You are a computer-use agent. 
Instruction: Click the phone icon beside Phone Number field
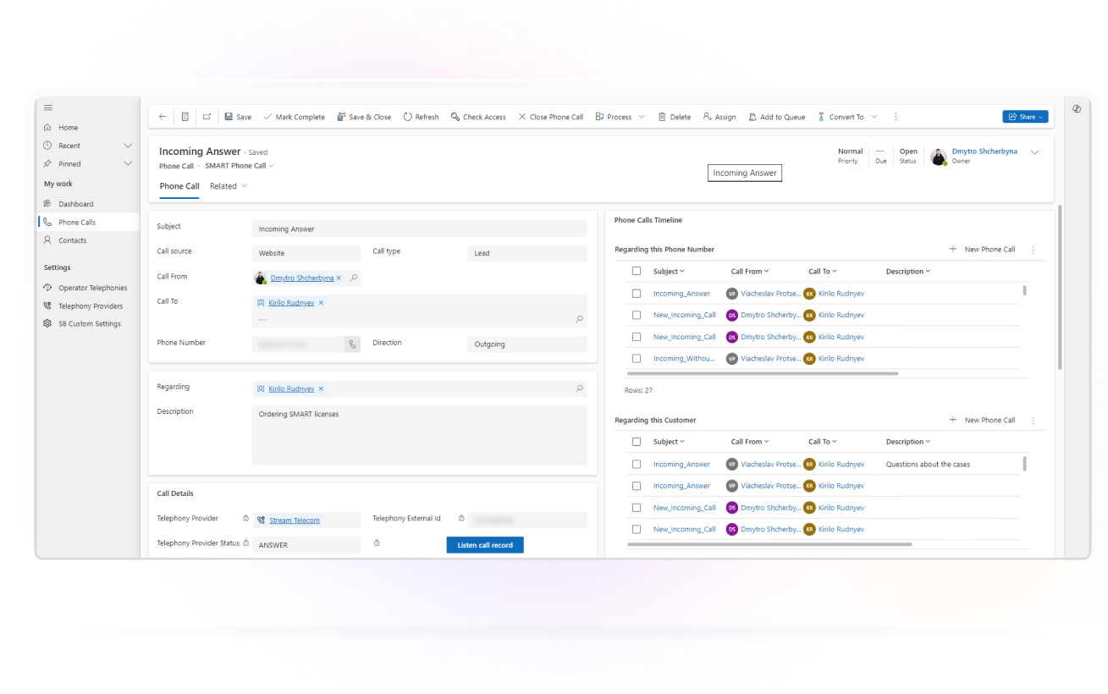point(352,344)
